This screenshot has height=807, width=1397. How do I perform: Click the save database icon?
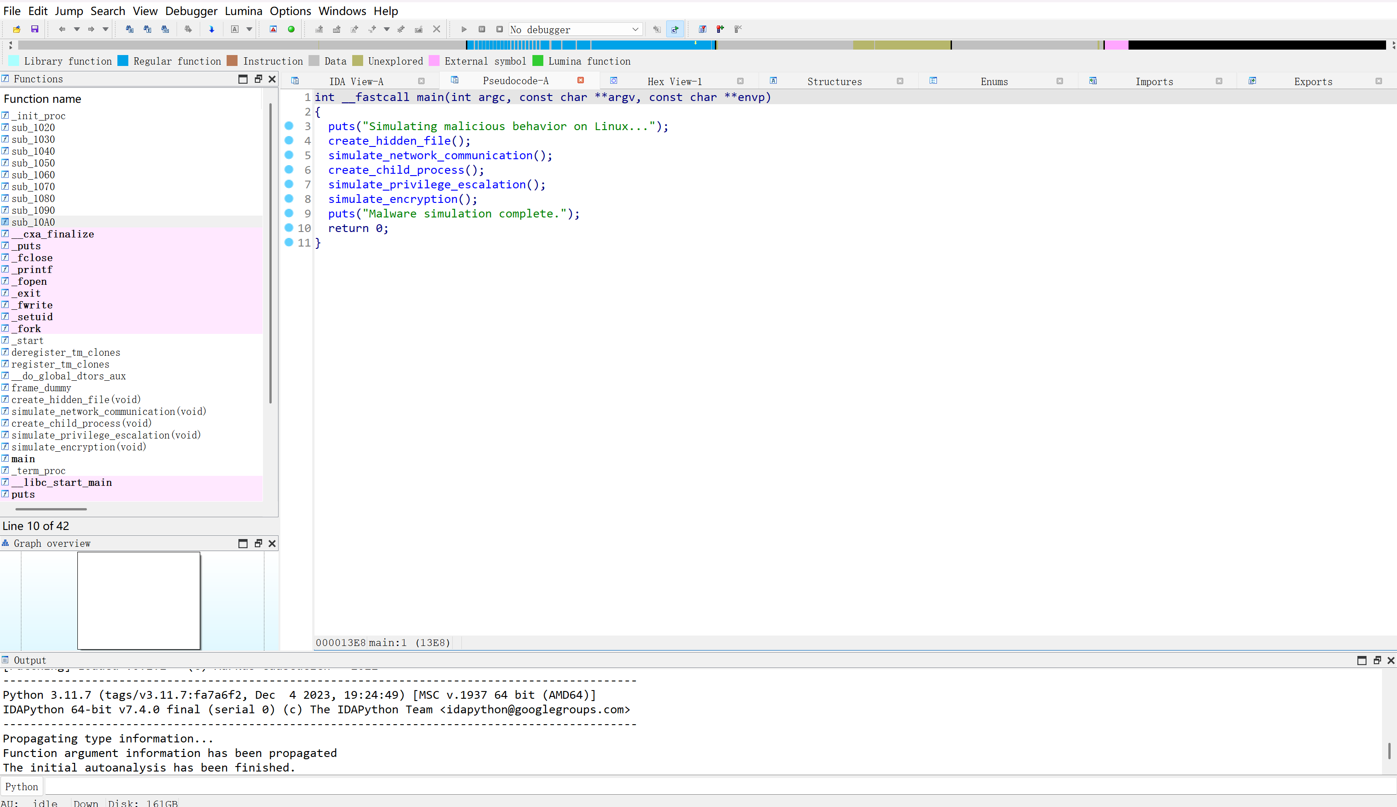[x=35, y=30]
